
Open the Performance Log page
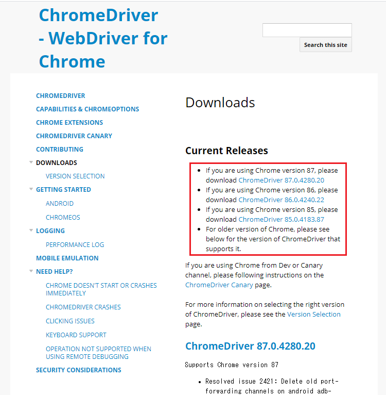click(x=75, y=244)
